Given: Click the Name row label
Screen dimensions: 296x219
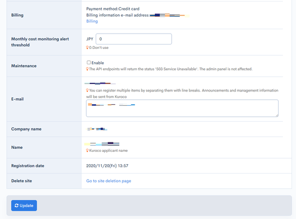Looking at the screenshot, I should point(17,147).
